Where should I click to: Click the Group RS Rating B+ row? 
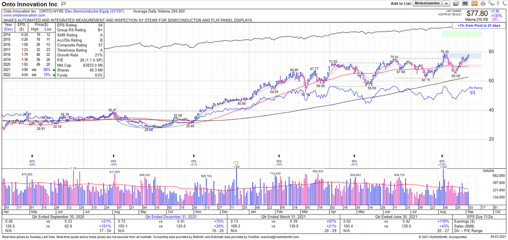(x=79, y=30)
